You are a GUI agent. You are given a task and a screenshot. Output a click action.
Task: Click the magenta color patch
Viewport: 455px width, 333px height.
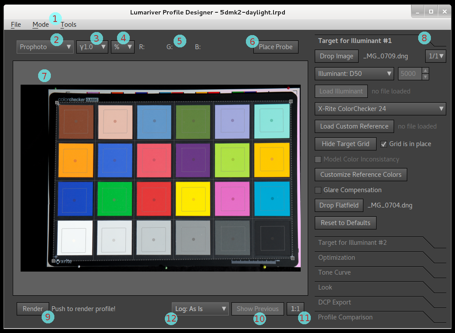coord(232,199)
